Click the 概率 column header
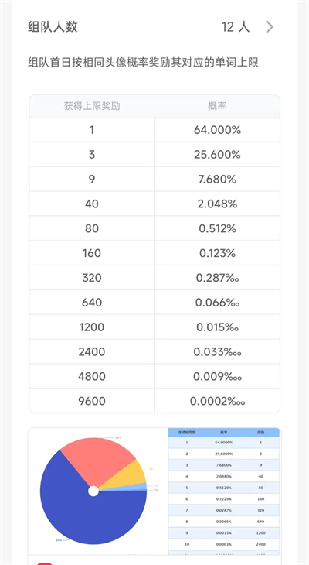309x565 pixels. pyautogui.click(x=217, y=106)
